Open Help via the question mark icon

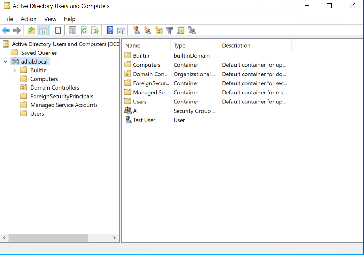[x=110, y=30]
